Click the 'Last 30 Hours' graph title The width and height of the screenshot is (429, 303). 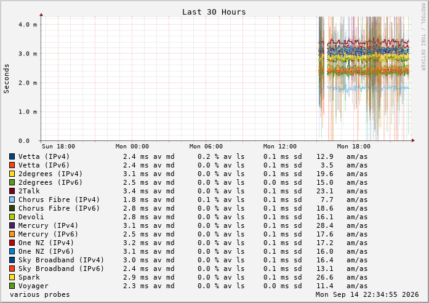pyautogui.click(x=214, y=12)
